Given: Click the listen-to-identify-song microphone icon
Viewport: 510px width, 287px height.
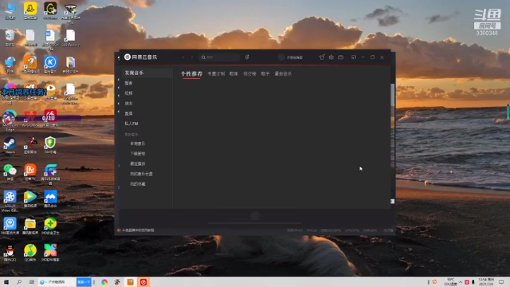Looking at the screenshot, I should coord(247,57).
